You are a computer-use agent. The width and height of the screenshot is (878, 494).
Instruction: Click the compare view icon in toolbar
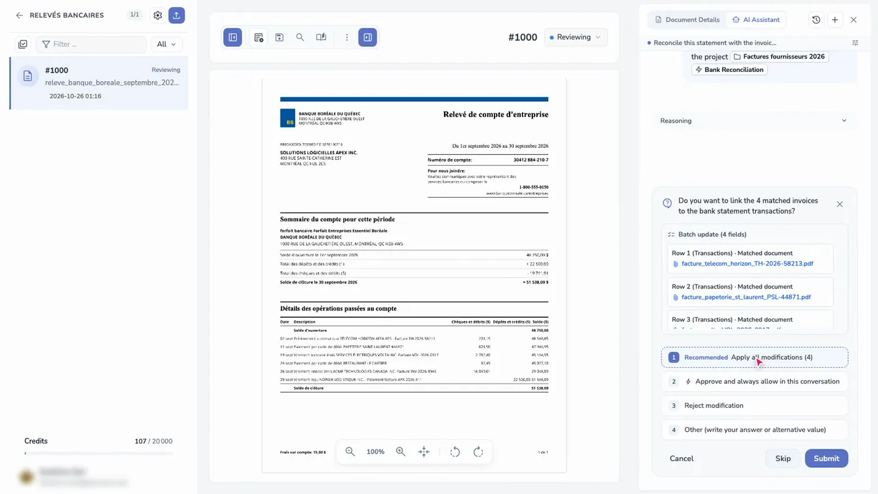pos(321,37)
